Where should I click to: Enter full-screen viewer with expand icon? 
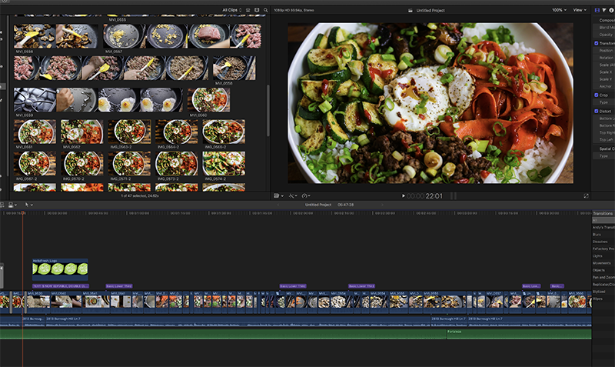click(586, 195)
